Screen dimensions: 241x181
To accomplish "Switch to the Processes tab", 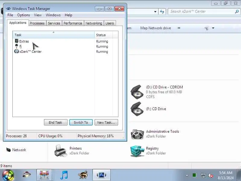I will [37, 23].
